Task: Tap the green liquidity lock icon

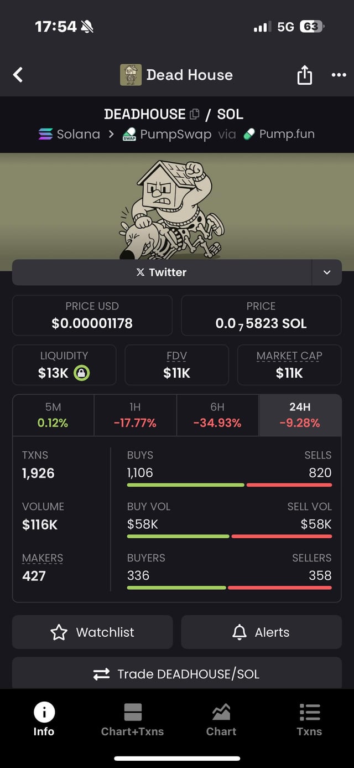Action: coord(81,373)
